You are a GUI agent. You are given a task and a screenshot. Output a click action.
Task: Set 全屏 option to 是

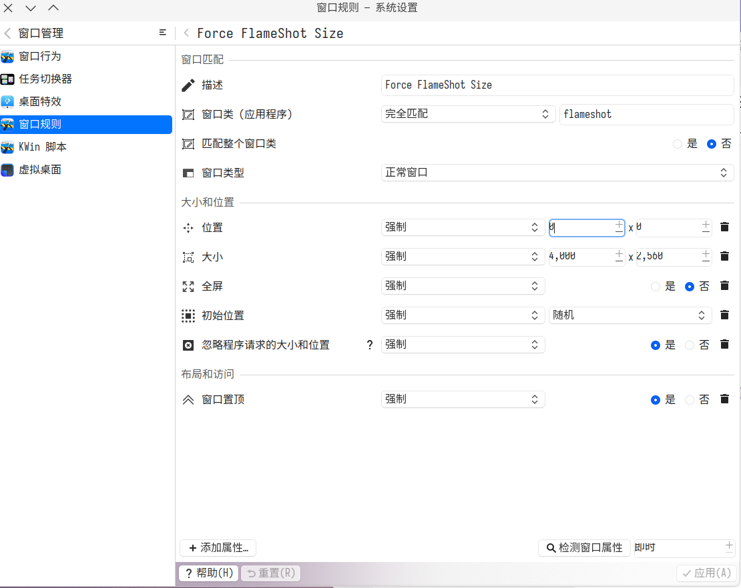[656, 287]
